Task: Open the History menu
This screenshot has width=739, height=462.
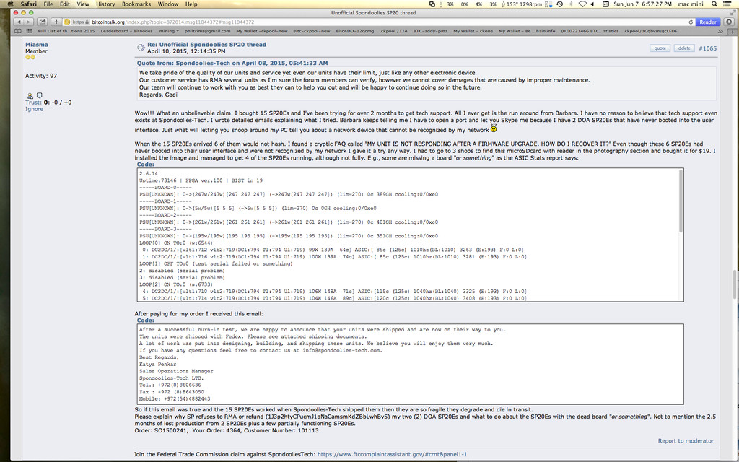Action: coord(105,4)
